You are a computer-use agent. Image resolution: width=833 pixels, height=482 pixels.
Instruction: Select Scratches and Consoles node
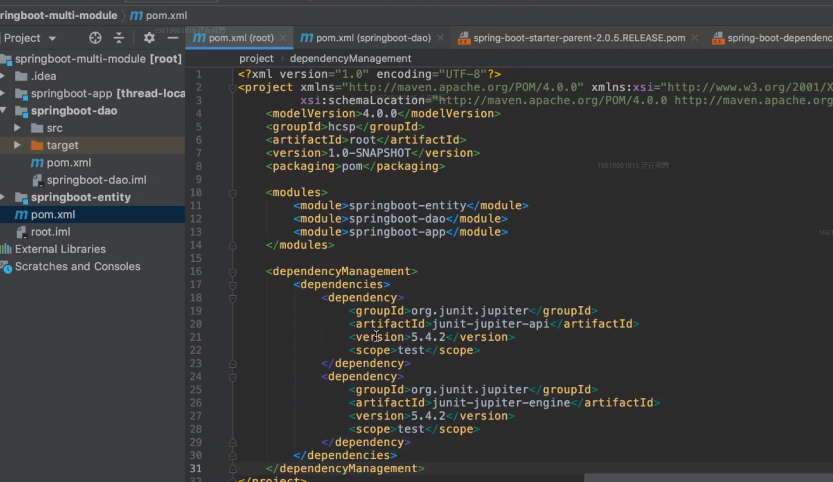pyautogui.click(x=77, y=266)
